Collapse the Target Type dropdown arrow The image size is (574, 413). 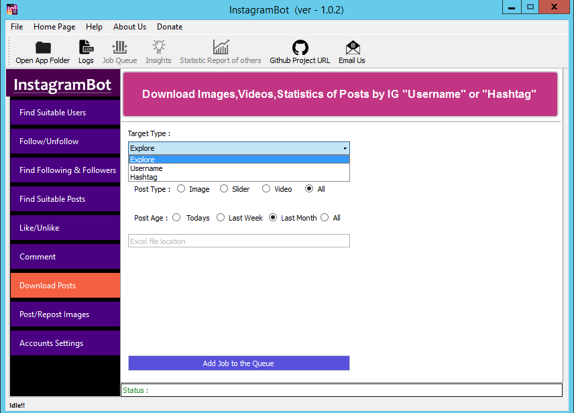pos(345,148)
